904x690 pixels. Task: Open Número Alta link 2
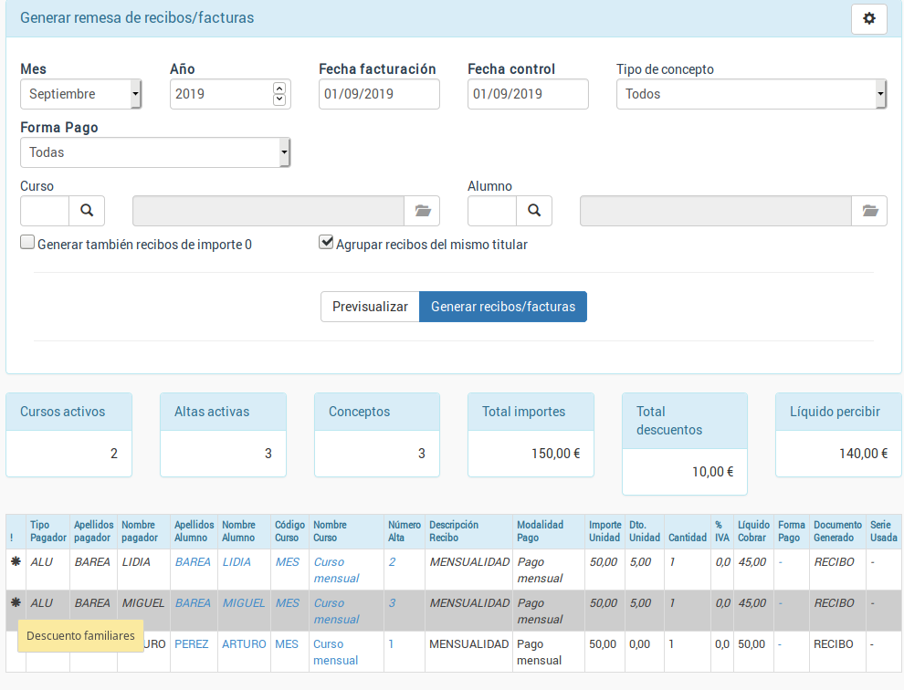pyautogui.click(x=392, y=561)
